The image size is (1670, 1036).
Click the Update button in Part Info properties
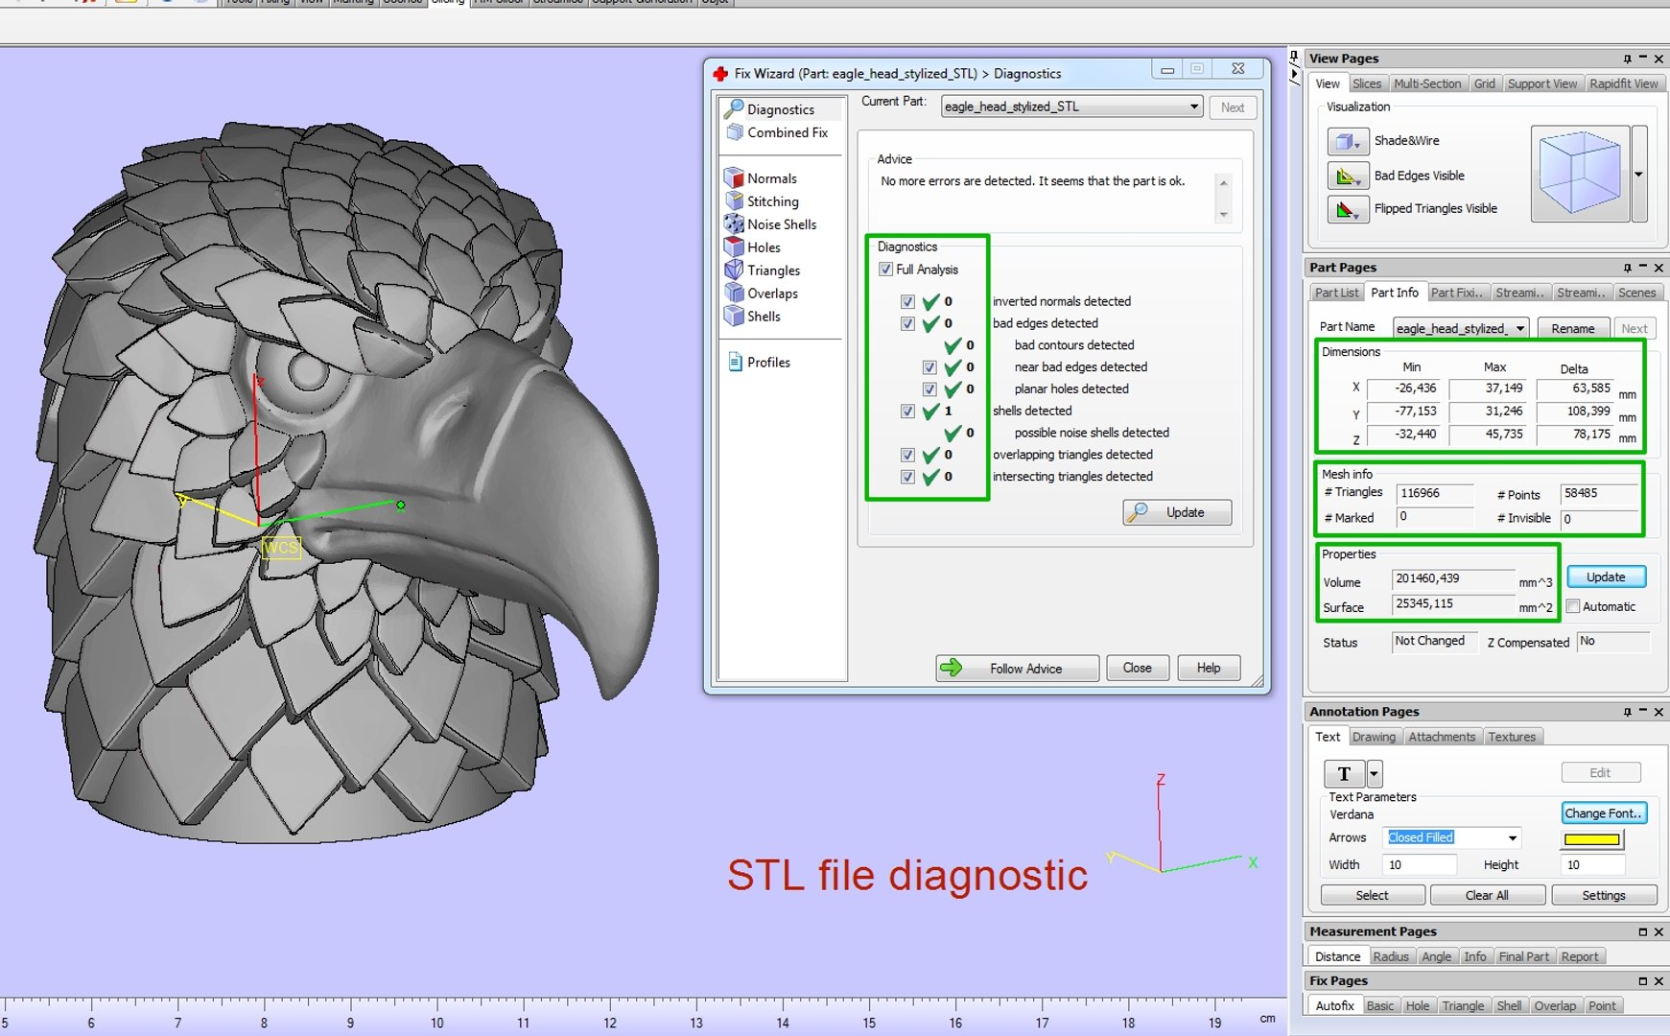point(1606,577)
